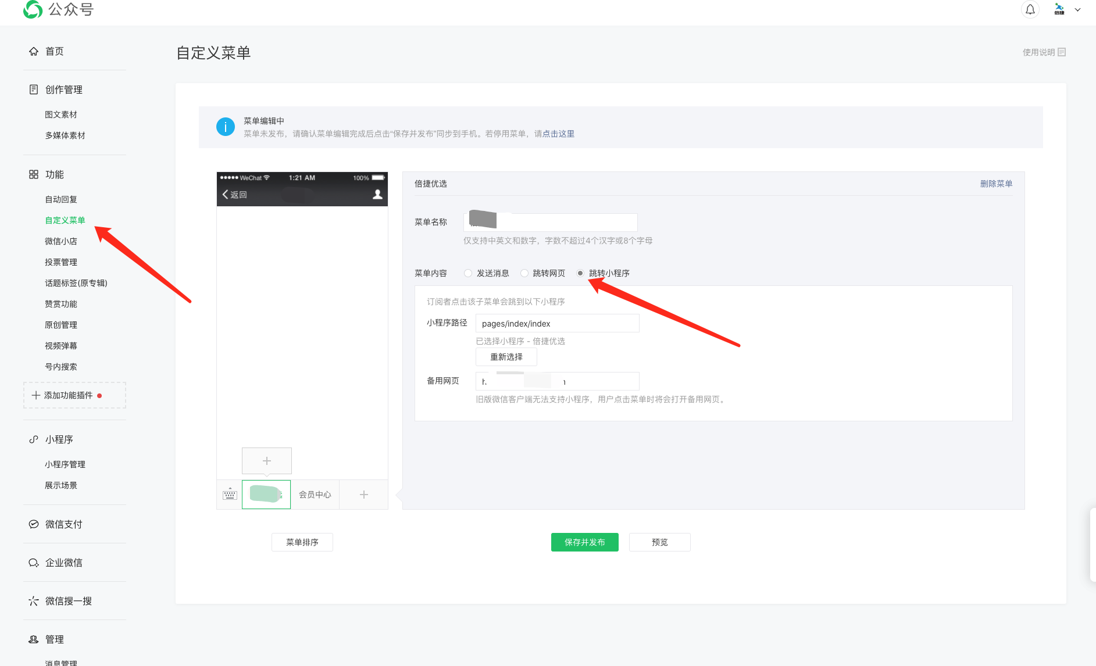Click the account avatar icon

click(x=1059, y=9)
